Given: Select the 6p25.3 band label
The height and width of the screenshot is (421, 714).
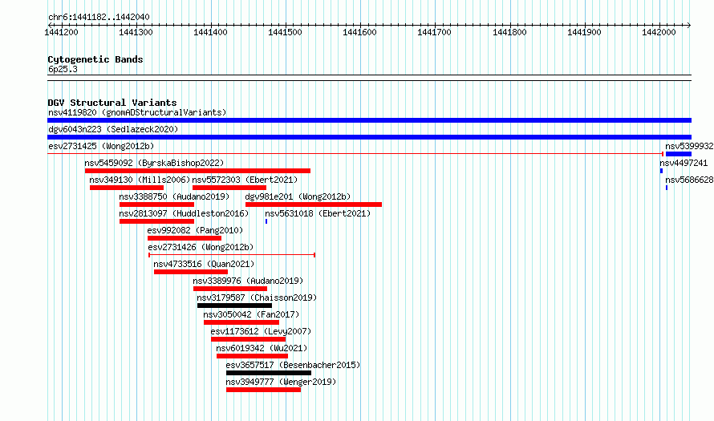Looking at the screenshot, I should [63, 69].
